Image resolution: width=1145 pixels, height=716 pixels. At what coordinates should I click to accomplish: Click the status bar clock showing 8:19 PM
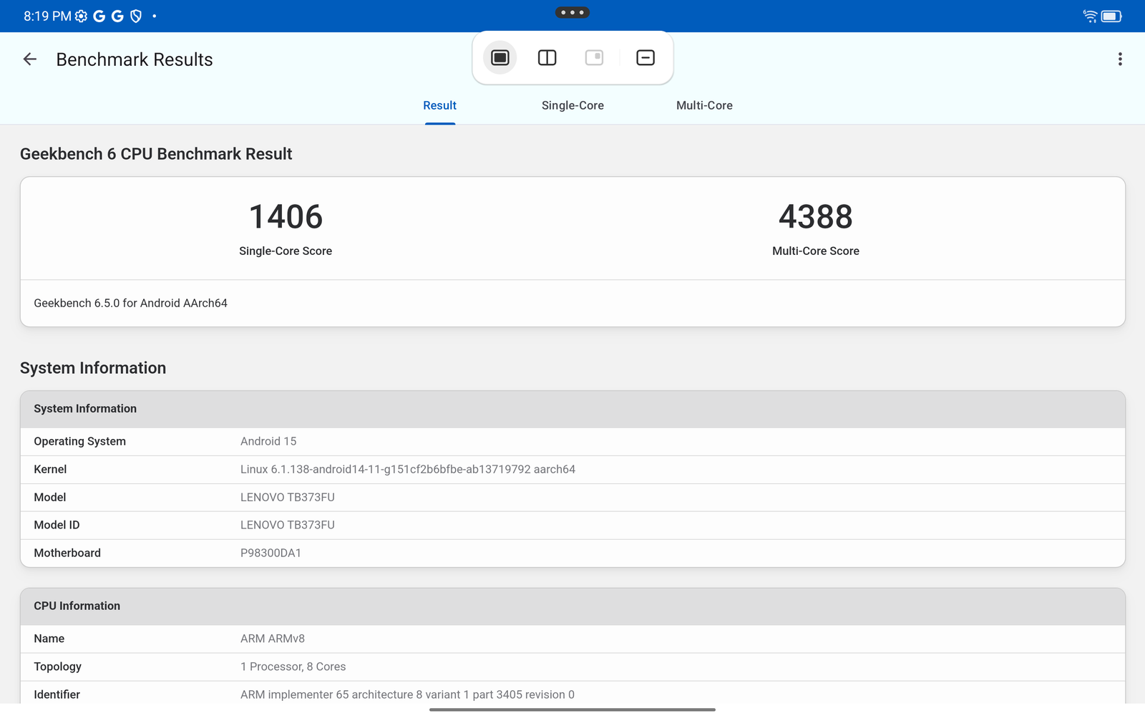point(47,16)
